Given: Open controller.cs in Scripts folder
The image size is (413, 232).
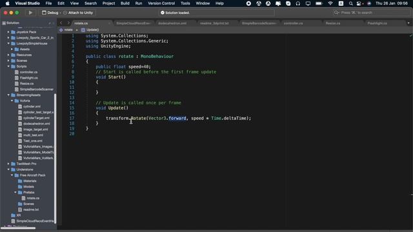Looking at the screenshot, I should pyautogui.click(x=28, y=72).
